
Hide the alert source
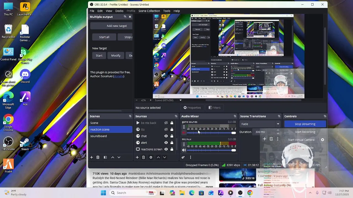[166, 143]
